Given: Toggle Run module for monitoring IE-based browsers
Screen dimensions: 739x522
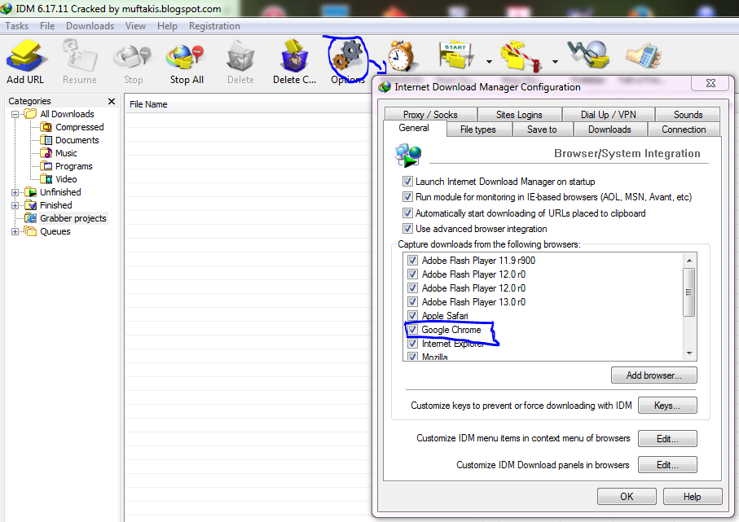Looking at the screenshot, I should (407, 197).
